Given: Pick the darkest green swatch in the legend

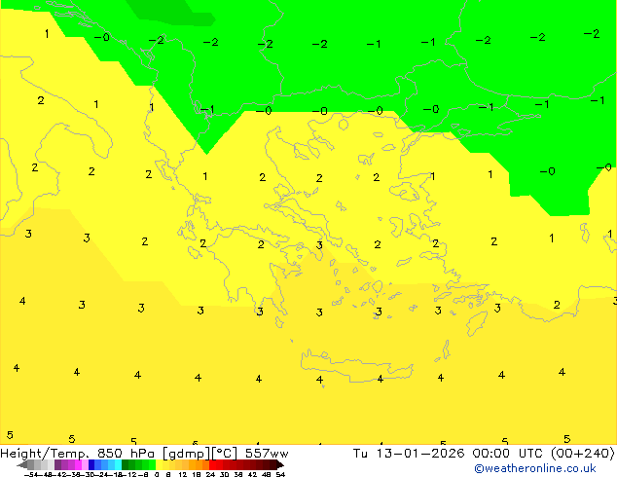Looking at the screenshot, I should click(x=126, y=464).
